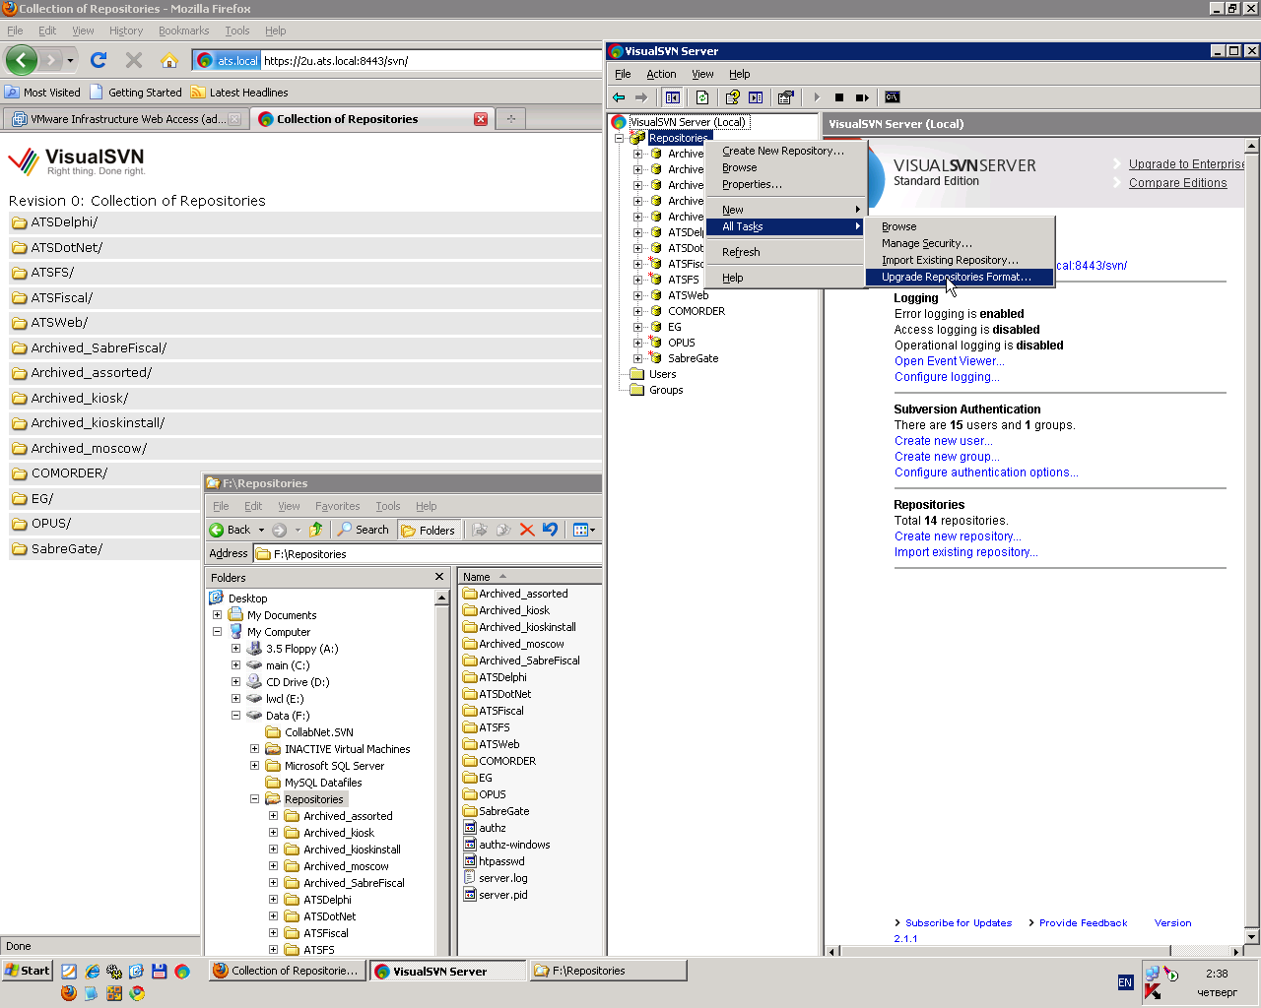The width and height of the screenshot is (1261, 1008).
Task: Expand My Documents in Explorer folder tree
Action: (217, 615)
